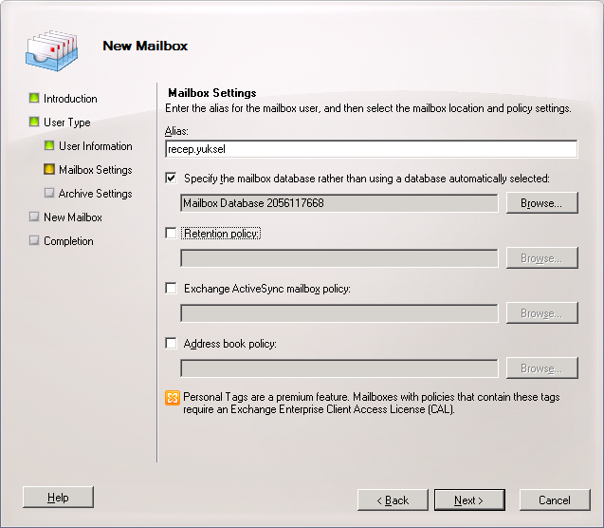Click the grey New Mailbox step indicator

click(34, 217)
